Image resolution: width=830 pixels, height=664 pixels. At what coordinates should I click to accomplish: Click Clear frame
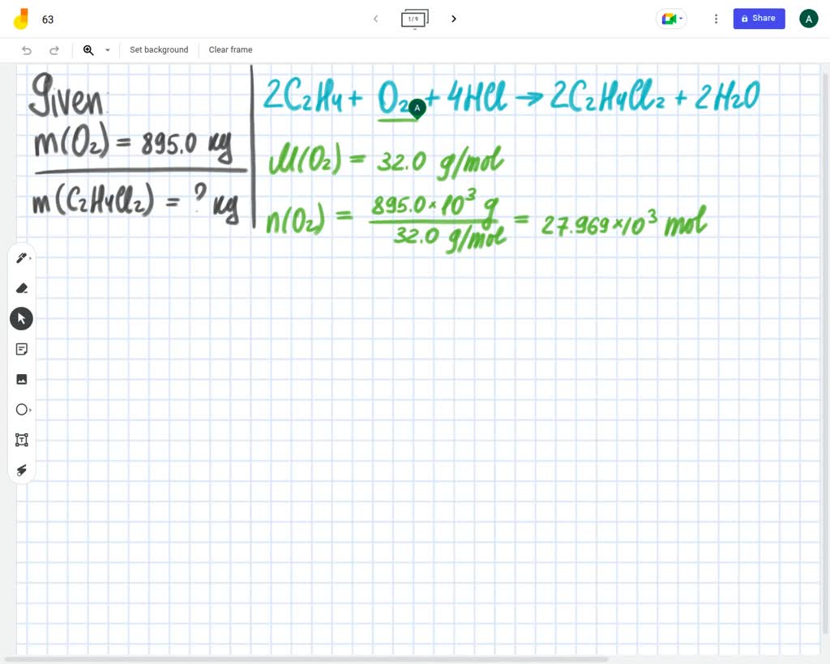pyautogui.click(x=230, y=49)
